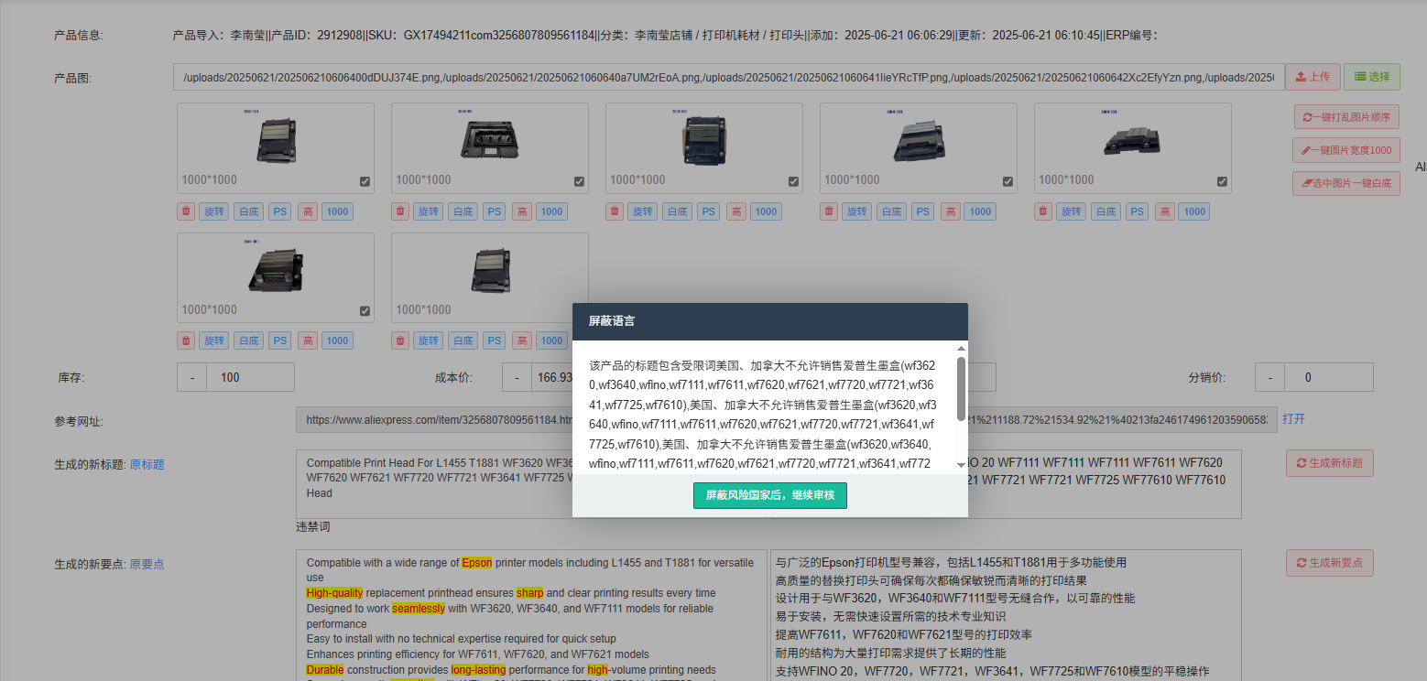1427x681 pixels.
Task: Click the 上传 upload button
Action: 1313,77
